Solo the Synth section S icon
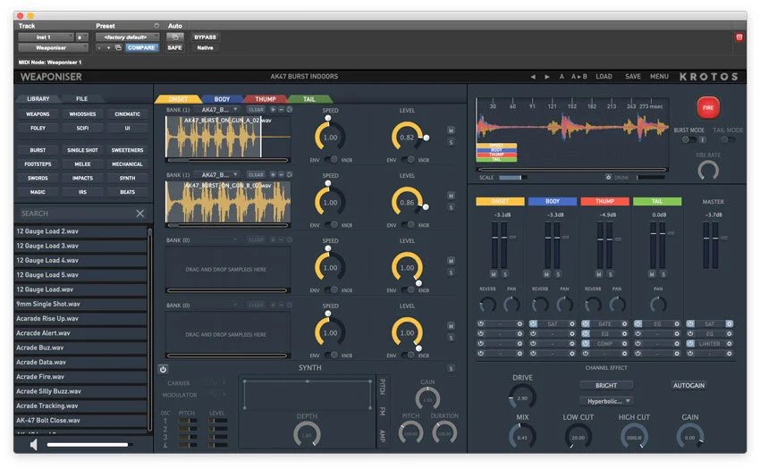Image resolution: width=760 pixels, height=469 pixels. click(451, 369)
